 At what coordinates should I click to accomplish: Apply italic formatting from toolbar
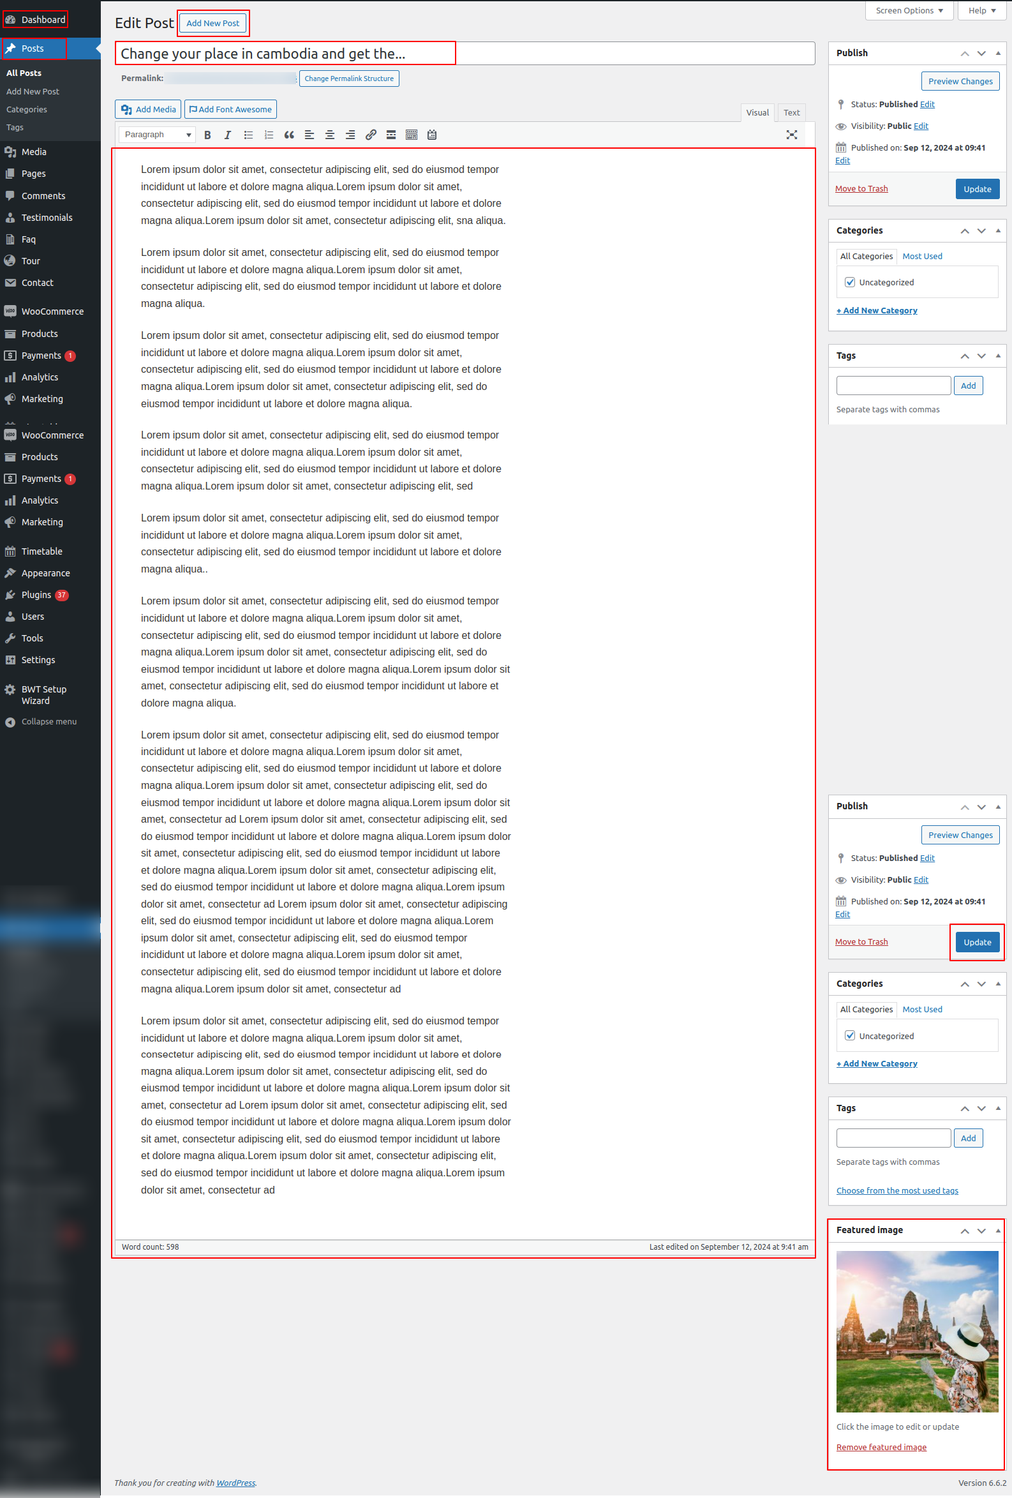click(x=228, y=135)
